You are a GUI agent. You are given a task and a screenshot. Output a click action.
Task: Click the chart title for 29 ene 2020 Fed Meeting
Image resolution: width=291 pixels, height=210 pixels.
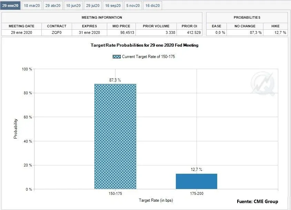click(144, 45)
